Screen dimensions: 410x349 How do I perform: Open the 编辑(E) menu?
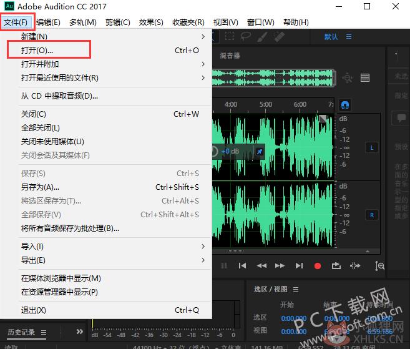(x=49, y=22)
